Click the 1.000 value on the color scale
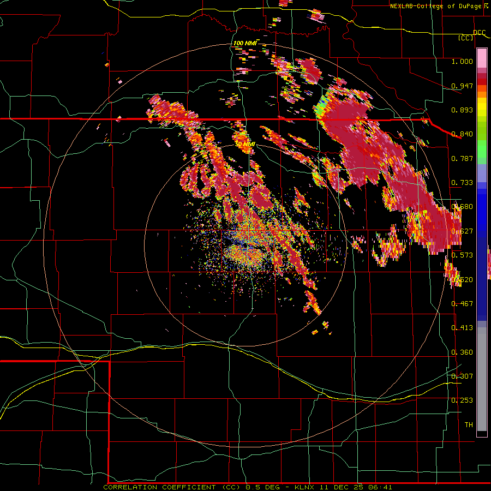491x491 pixels. [462, 61]
